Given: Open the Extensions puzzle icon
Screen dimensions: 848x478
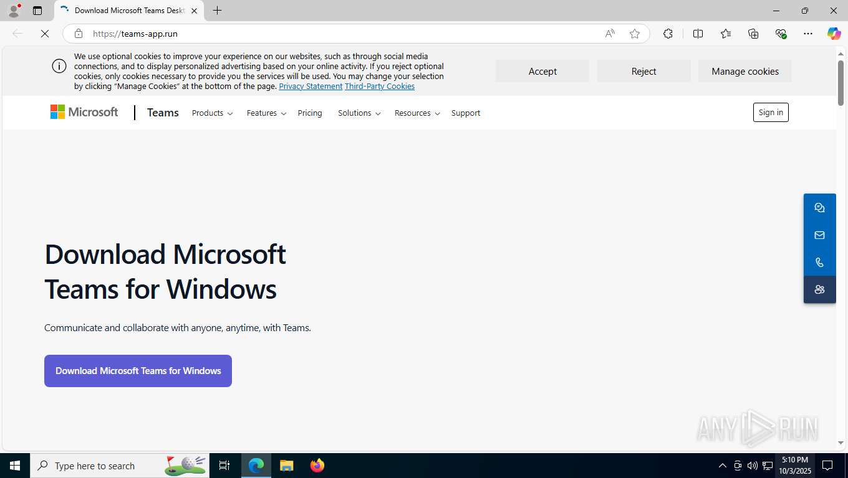Looking at the screenshot, I should pyautogui.click(x=668, y=34).
